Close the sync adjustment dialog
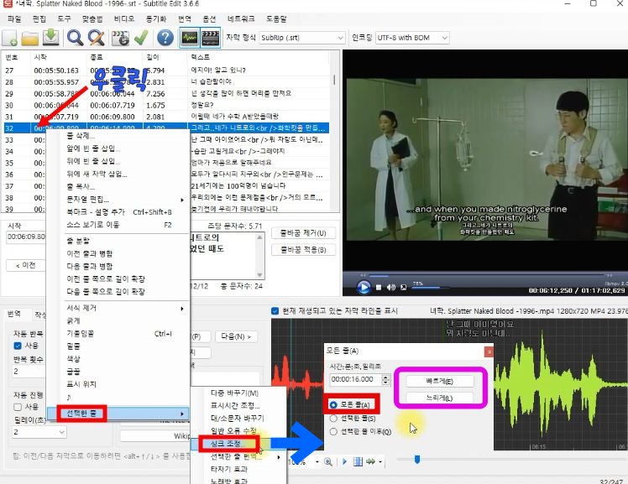The height and width of the screenshot is (484, 628). point(489,351)
